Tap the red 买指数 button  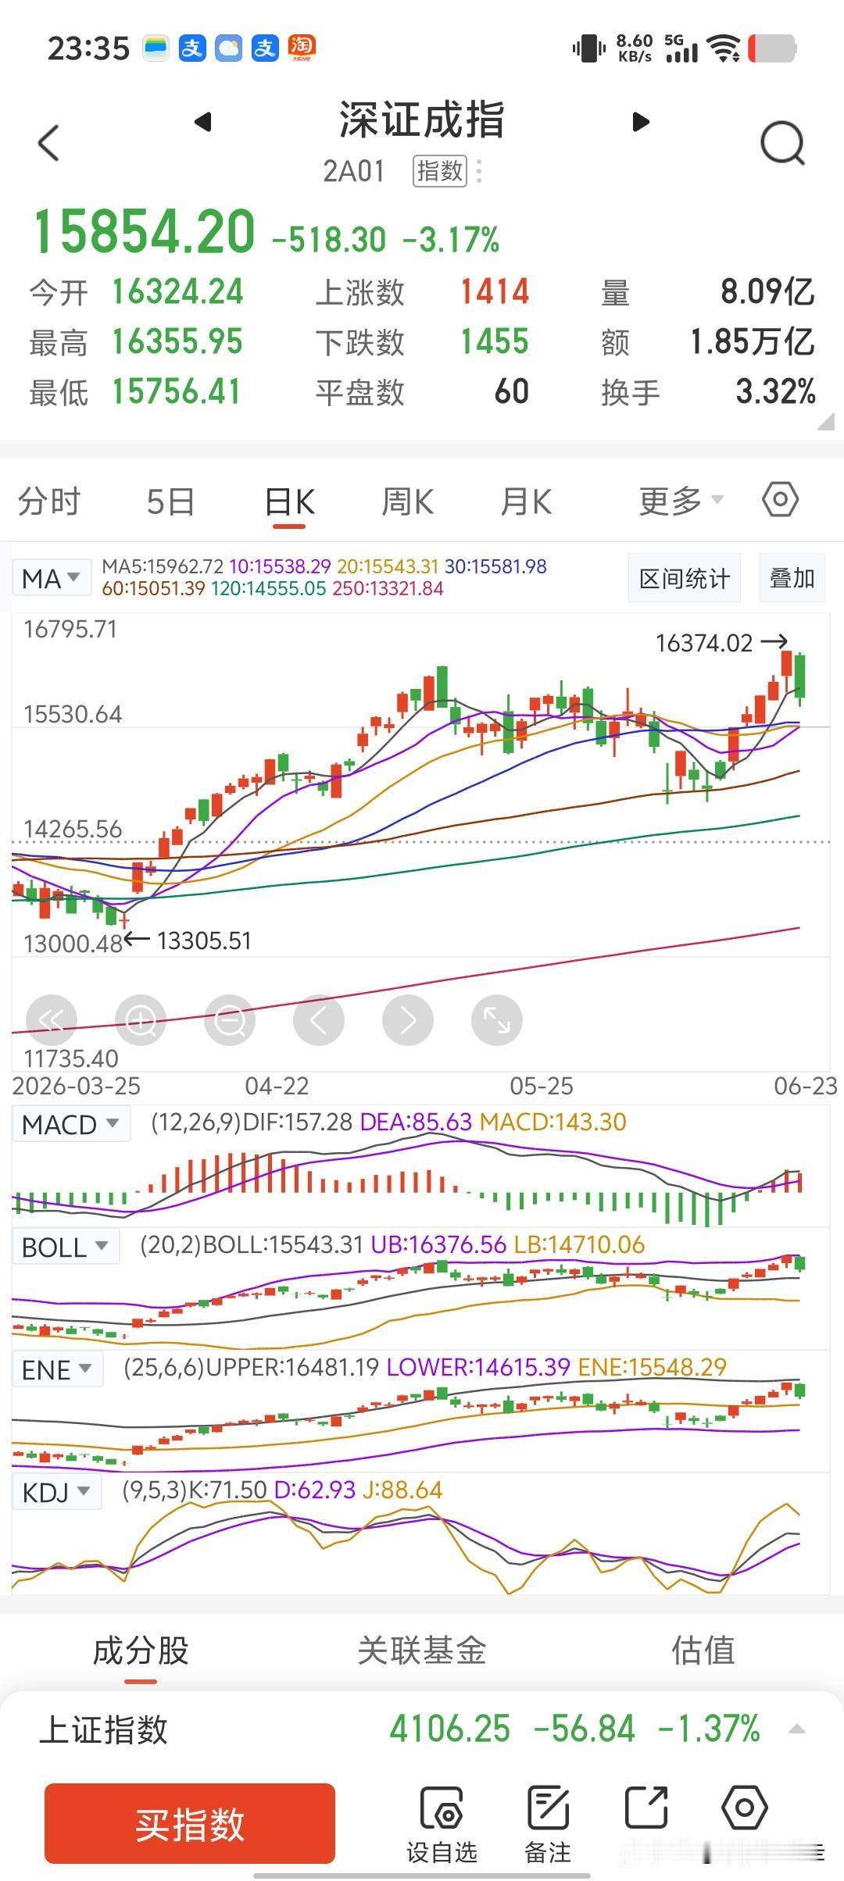pos(190,1824)
